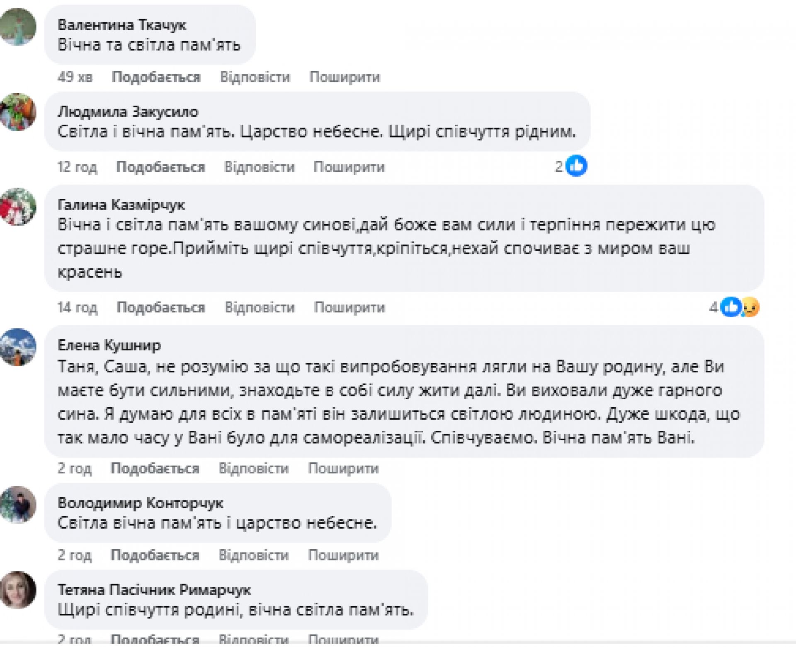Open Володимир Конторчук's profile picture
The image size is (796, 647).
[x=18, y=505]
